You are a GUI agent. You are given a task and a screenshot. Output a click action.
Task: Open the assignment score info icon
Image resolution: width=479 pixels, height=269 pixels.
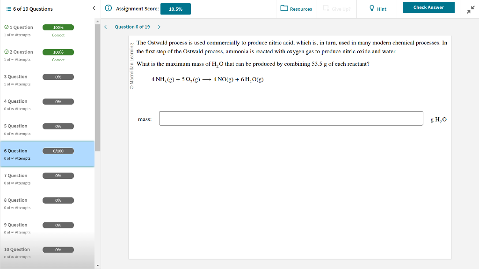109,8
